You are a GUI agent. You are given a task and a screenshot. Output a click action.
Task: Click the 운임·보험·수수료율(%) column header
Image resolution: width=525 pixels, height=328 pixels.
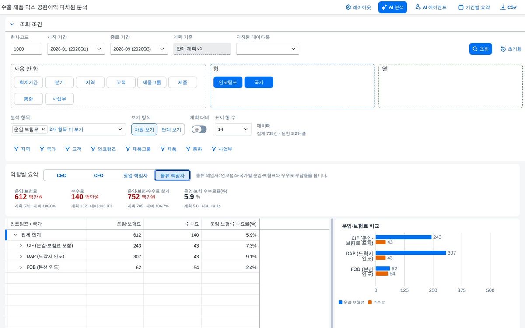[x=230, y=224]
